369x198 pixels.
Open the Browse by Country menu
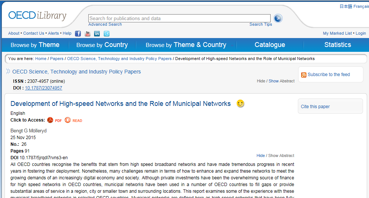(102, 45)
